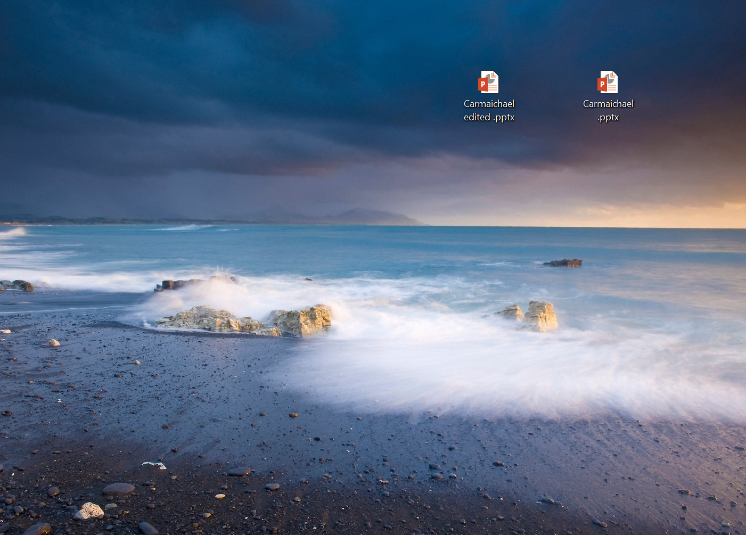Click the PowerPoint icon above 'Carmaichael edited'
This screenshot has height=535, width=746.
pos(488,83)
